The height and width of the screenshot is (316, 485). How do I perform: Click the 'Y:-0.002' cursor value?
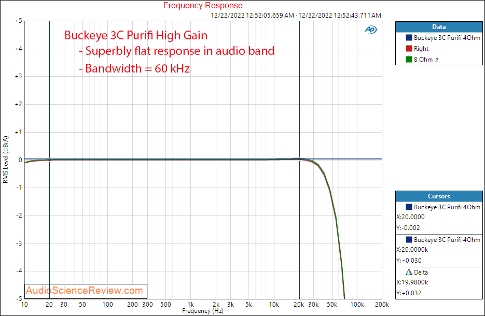pyautogui.click(x=408, y=227)
